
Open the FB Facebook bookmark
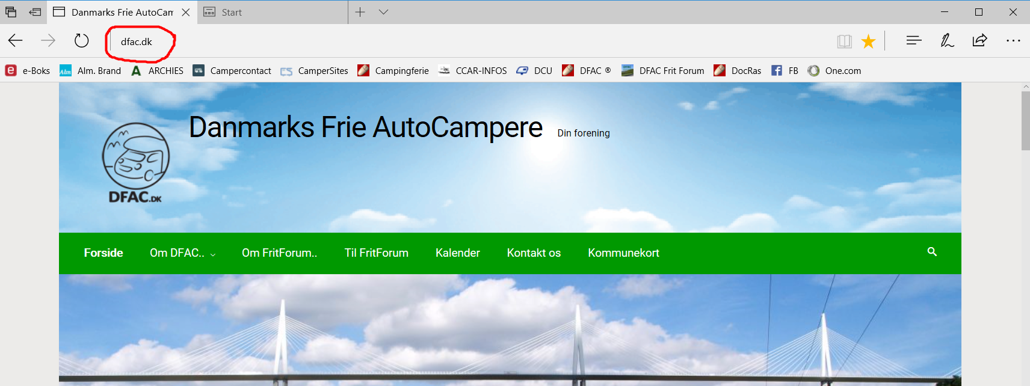[785, 71]
